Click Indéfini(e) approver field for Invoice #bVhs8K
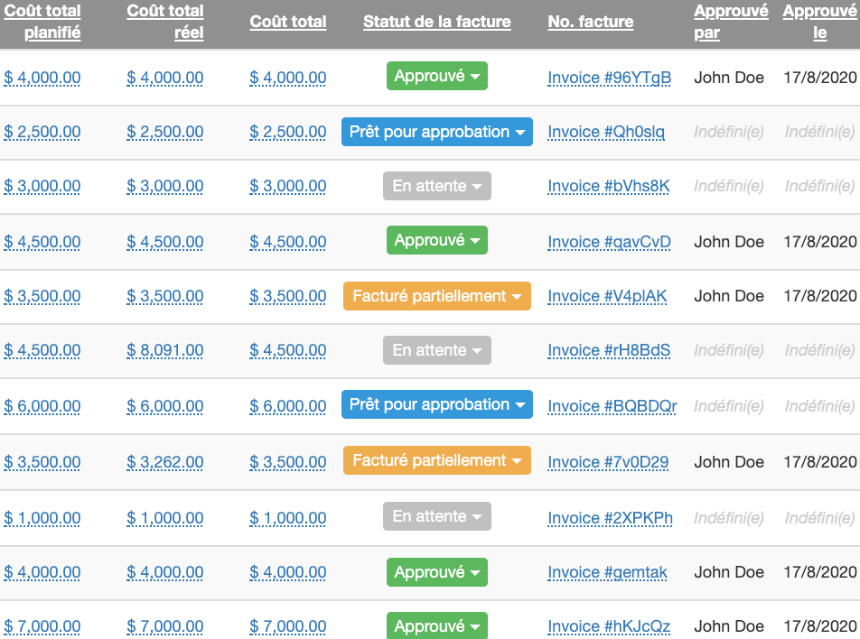The image size is (860, 639). point(728,186)
